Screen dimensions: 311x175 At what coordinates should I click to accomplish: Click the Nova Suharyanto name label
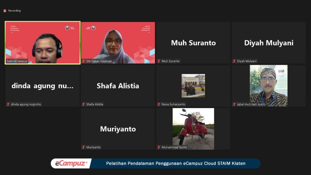(x=173, y=104)
